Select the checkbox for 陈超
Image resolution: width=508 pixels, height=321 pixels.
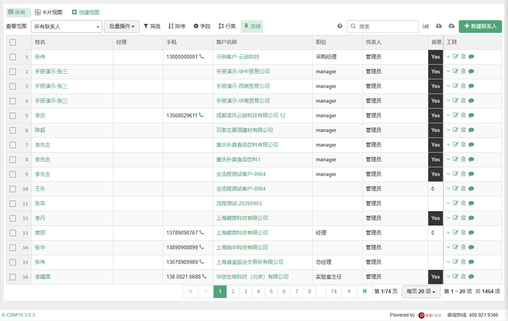point(13,130)
